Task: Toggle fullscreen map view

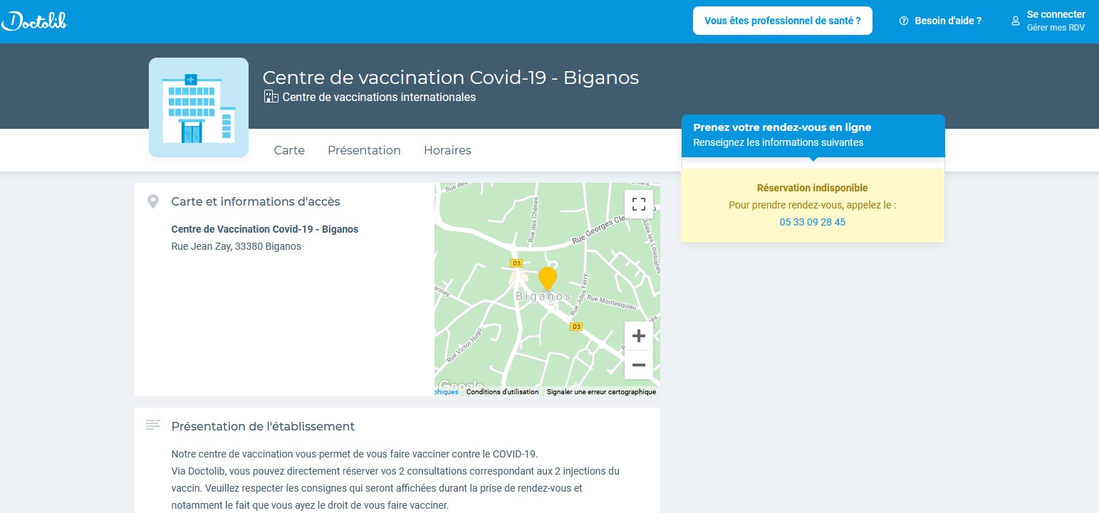Action: point(639,204)
